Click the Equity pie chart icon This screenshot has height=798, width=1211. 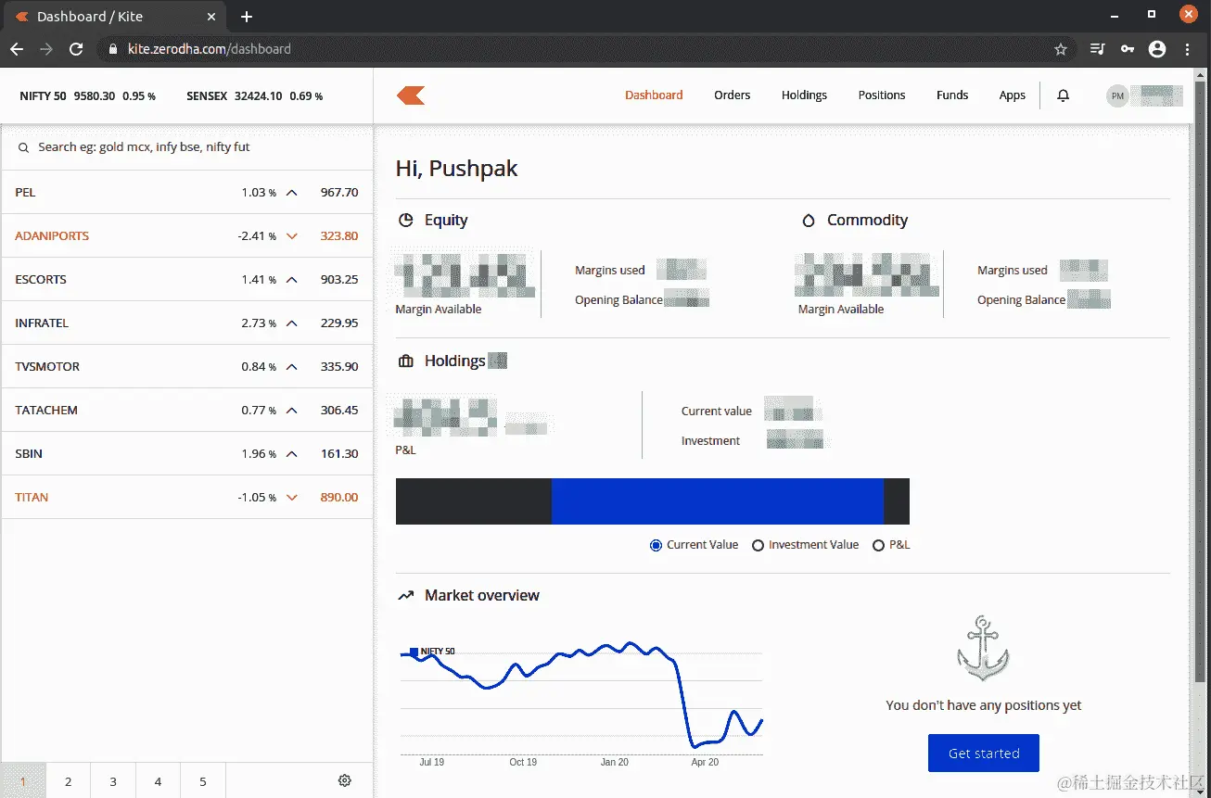point(405,221)
